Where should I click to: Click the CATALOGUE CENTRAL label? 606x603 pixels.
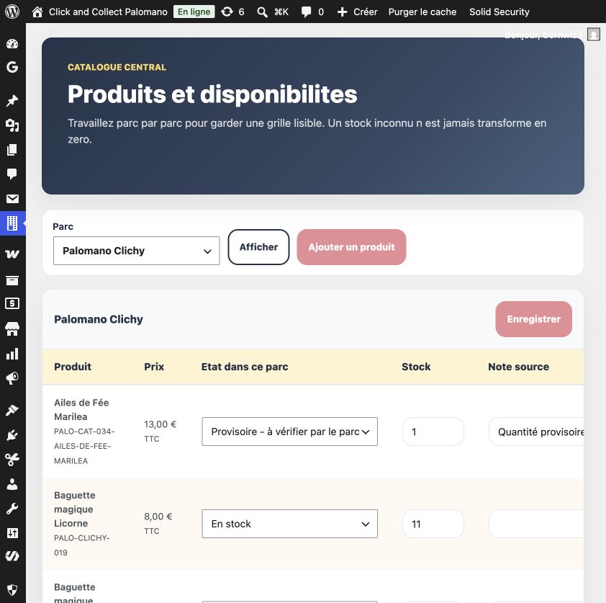(x=117, y=67)
